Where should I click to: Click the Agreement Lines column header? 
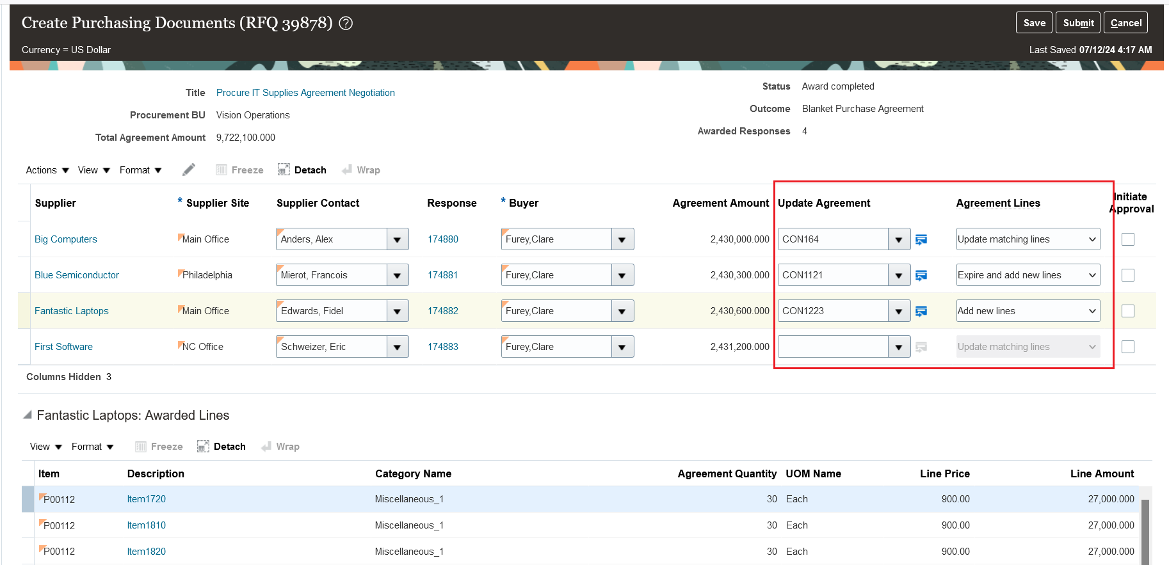click(x=998, y=203)
